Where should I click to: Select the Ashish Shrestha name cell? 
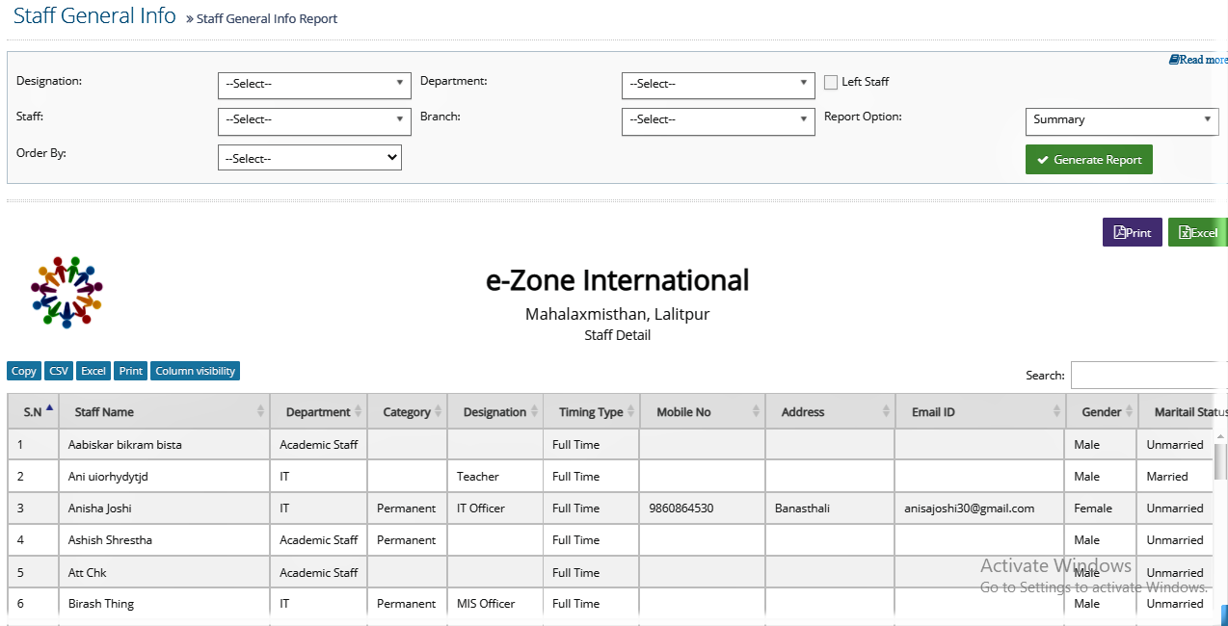pyautogui.click(x=164, y=540)
